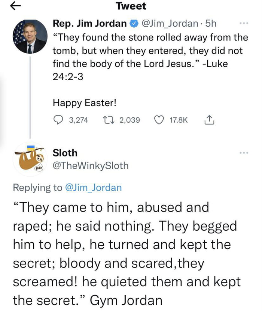Open the Sloth display name profile
Viewport: 262px width, 311px height.
click(x=65, y=153)
